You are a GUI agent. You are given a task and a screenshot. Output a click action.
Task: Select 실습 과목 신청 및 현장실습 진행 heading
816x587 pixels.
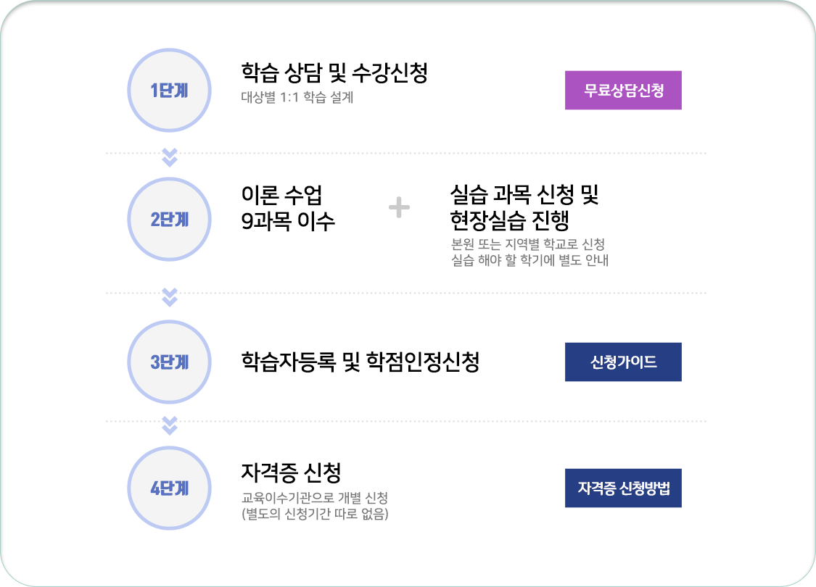(x=524, y=208)
